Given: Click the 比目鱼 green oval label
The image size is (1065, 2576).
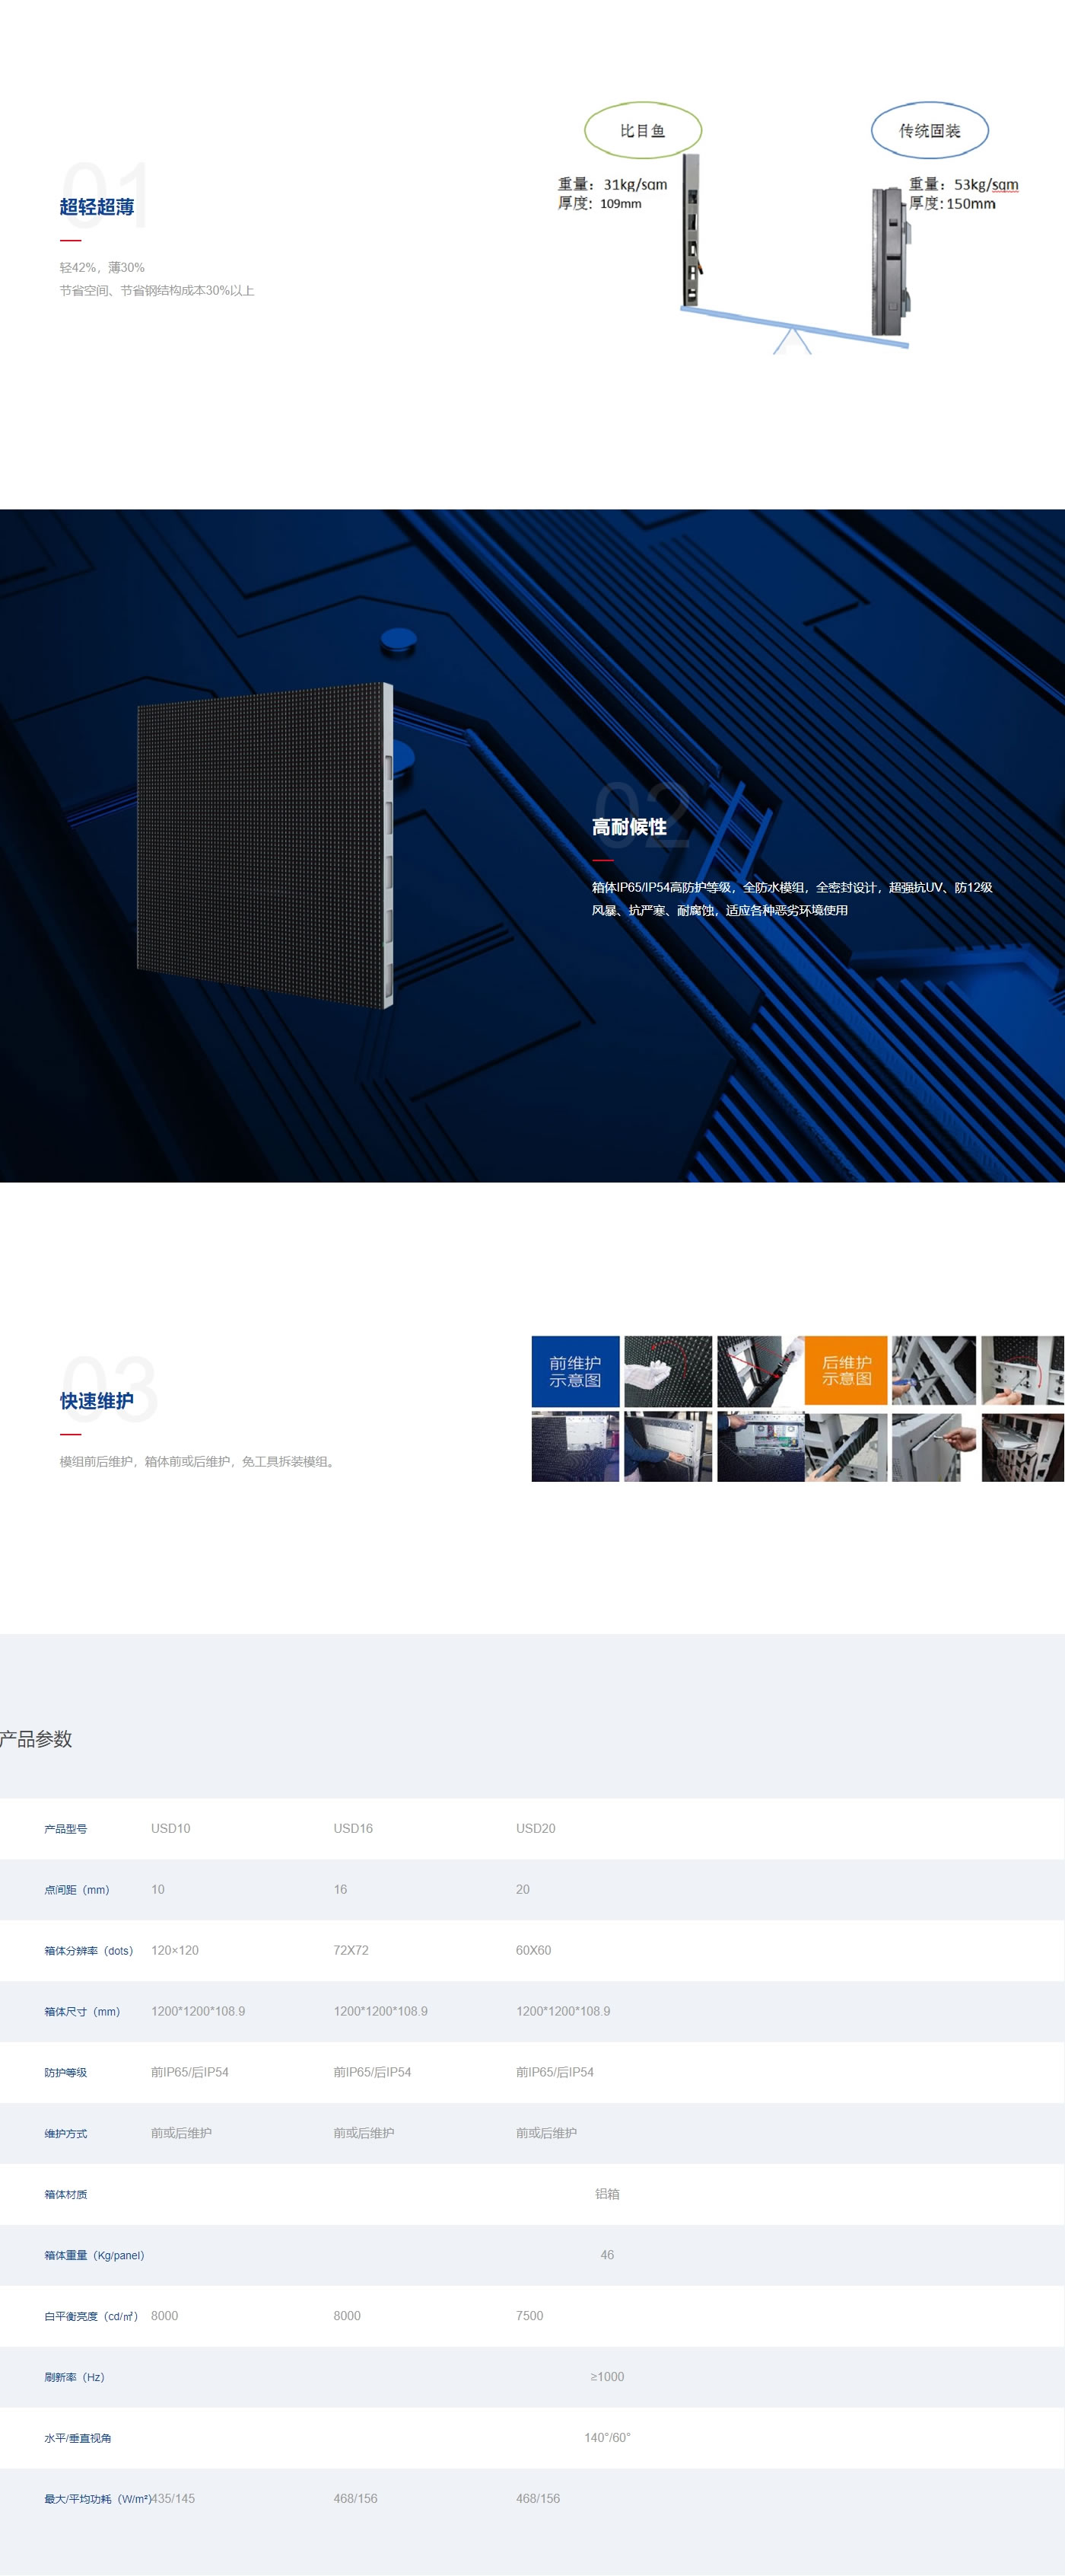Looking at the screenshot, I should pos(642,130).
